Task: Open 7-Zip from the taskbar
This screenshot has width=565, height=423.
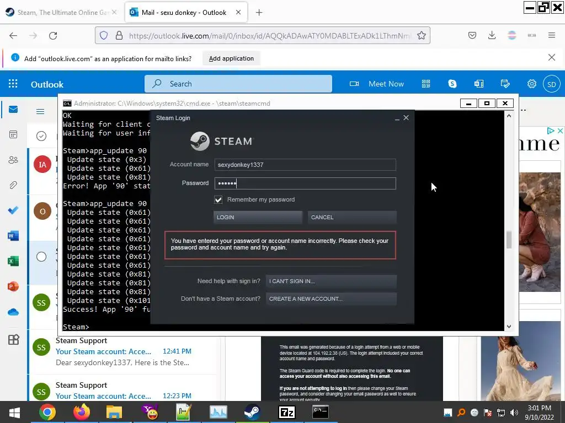Action: pyautogui.click(x=287, y=412)
